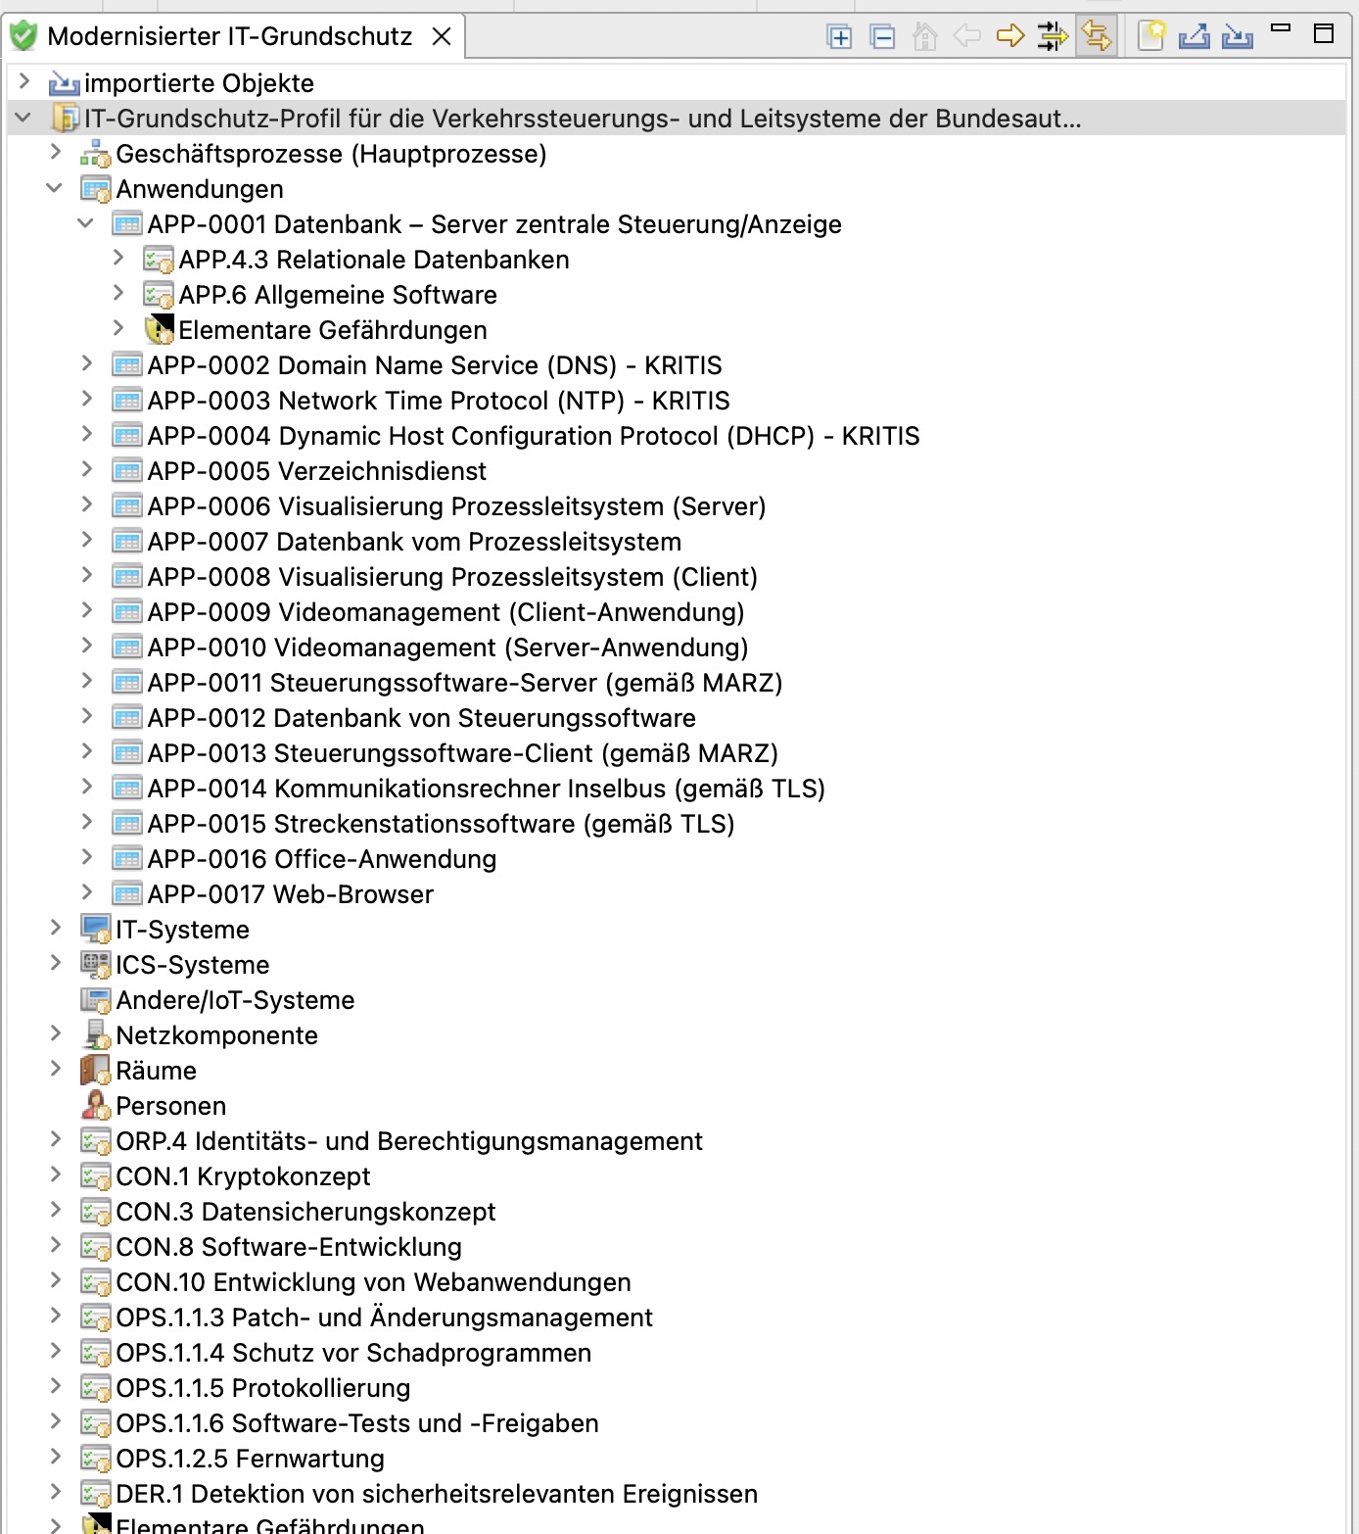
Task: Click the Back arrow icon
Action: click(x=967, y=36)
